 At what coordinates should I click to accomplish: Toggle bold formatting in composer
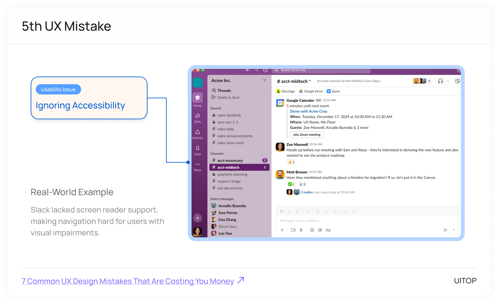[282, 211]
